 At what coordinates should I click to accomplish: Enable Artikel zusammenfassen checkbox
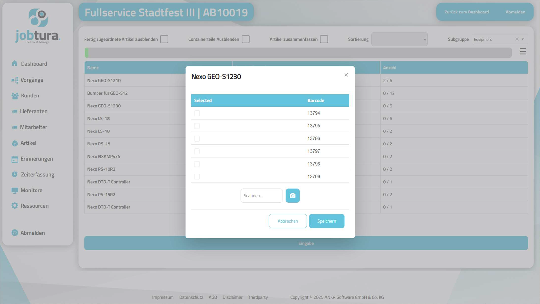click(324, 39)
